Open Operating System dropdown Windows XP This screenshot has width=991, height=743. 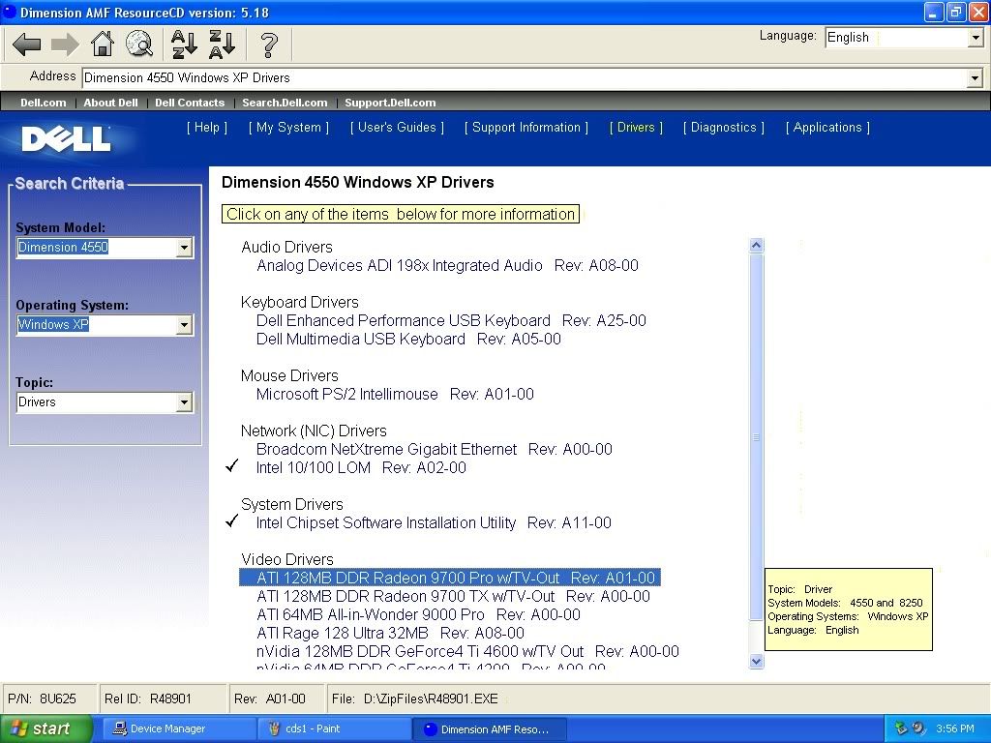coord(184,325)
